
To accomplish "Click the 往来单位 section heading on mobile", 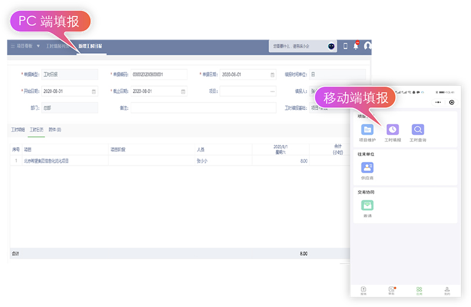I will [x=366, y=154].
